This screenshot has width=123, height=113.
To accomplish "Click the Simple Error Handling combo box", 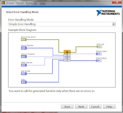I will (x=62, y=24).
